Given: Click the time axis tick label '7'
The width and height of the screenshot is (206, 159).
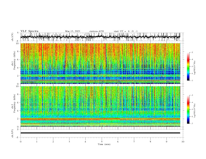Looking at the screenshot, I should click(134, 142).
